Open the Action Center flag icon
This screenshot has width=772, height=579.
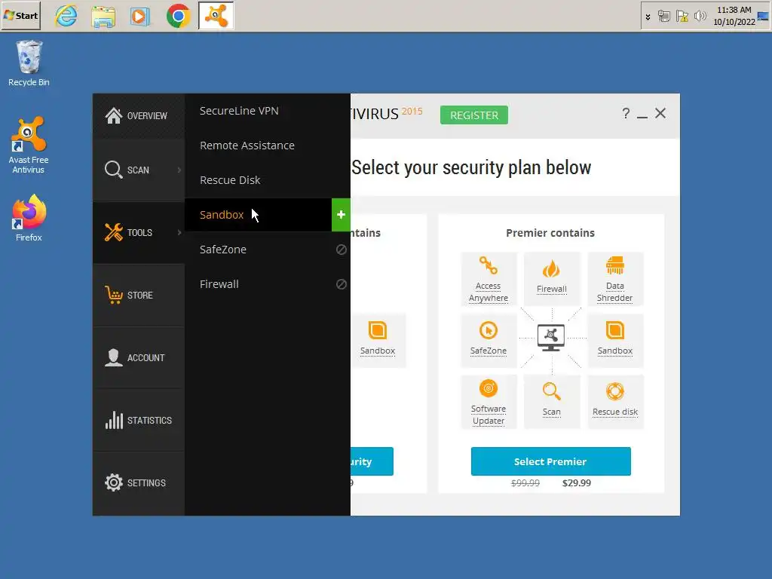[x=682, y=17]
